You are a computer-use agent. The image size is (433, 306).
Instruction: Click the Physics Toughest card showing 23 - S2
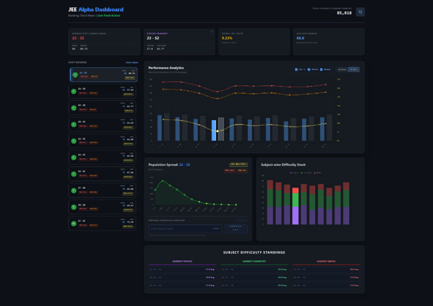pos(179,41)
